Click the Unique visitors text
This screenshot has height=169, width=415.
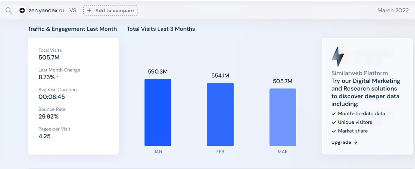pos(355,122)
